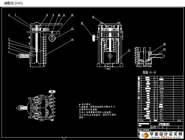Viewport: 185px width, 140px height.
Task: Select the pulley wheel in side view
Action: [x=94, y=38]
